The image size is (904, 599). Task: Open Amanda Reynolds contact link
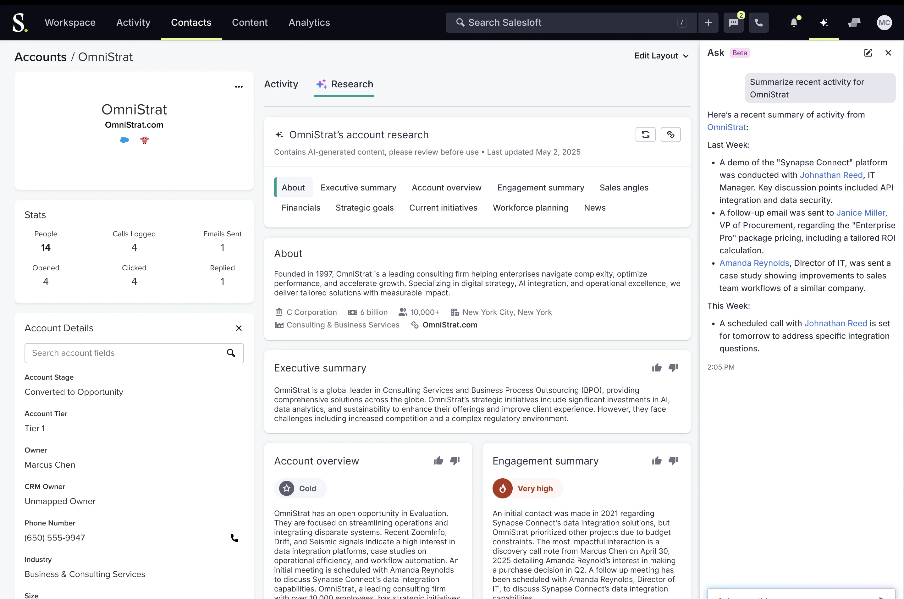[754, 263]
